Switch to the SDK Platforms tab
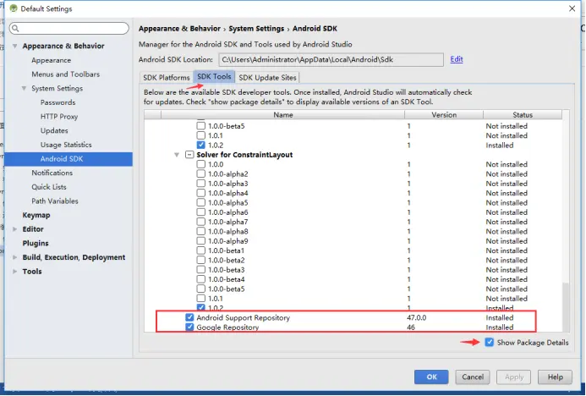 click(x=167, y=77)
